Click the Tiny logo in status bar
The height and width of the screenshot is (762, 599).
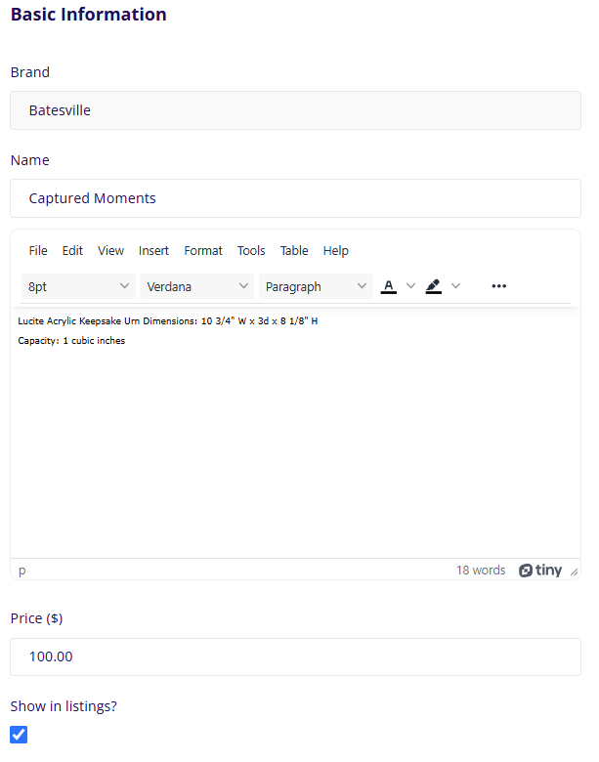[540, 571]
